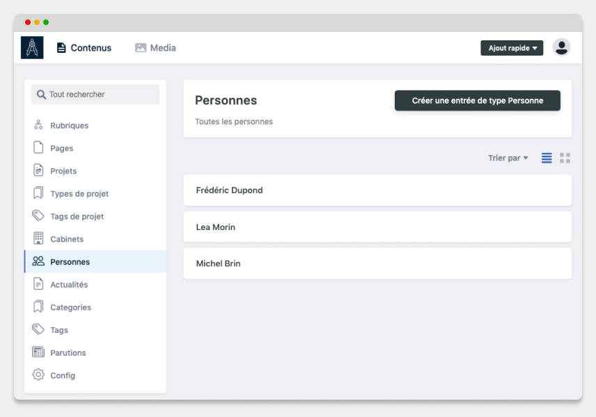This screenshot has height=417, width=596.
Task: Click the Projets document icon
Action: pos(38,170)
